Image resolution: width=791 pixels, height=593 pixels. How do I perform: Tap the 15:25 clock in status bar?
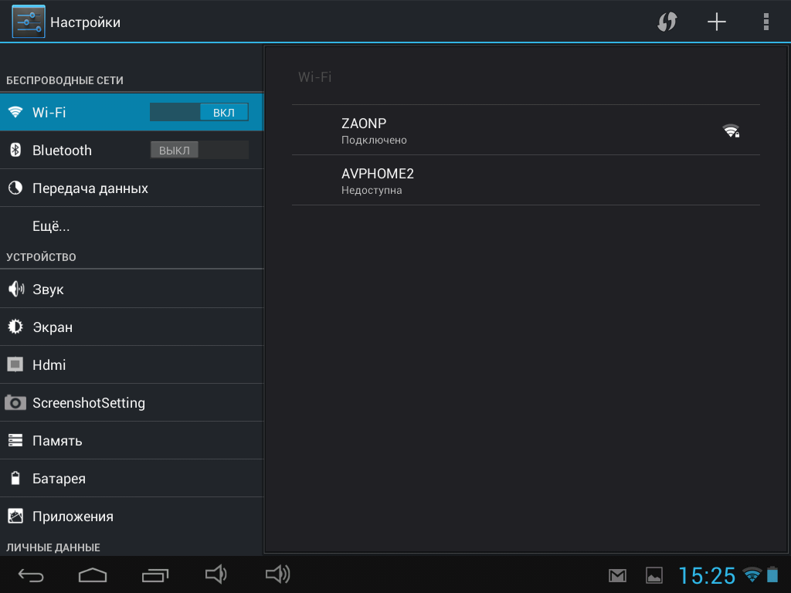coord(707,575)
